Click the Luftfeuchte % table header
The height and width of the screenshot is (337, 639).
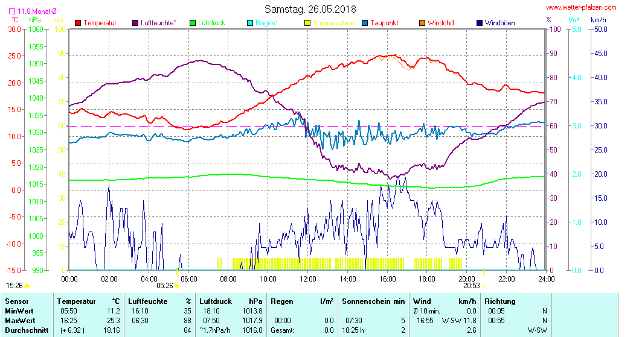click(x=159, y=301)
